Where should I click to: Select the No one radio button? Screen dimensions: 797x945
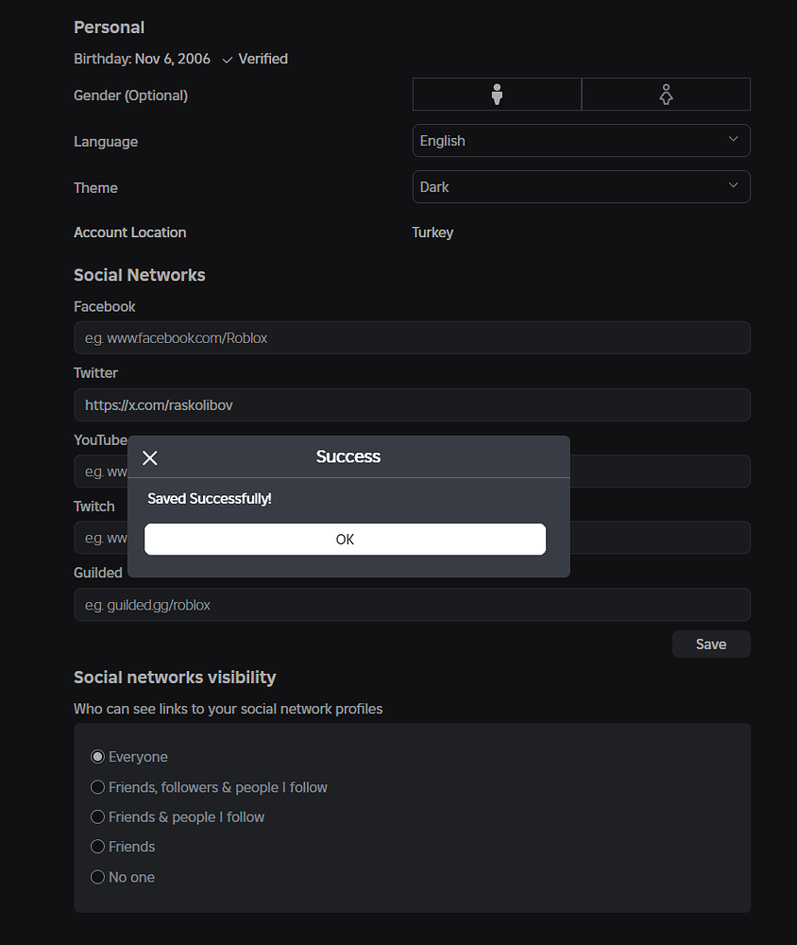click(97, 876)
